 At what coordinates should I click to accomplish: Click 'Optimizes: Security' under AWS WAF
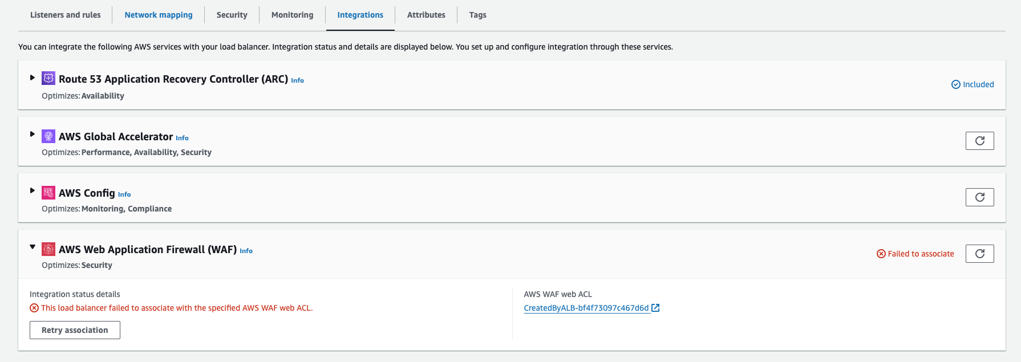pyautogui.click(x=77, y=265)
